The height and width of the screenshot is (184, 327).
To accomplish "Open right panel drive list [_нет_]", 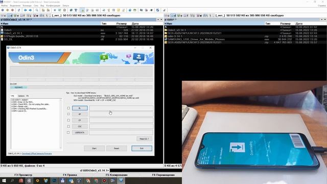I will coord(220,15).
